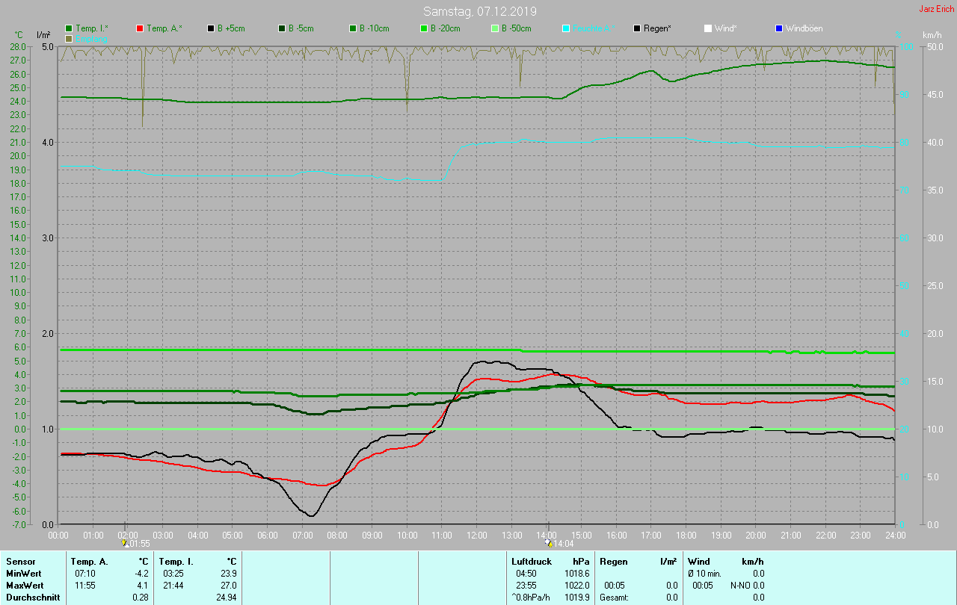Click the Temp. A. minimum value "-4.2"
This screenshot has width=957, height=605.
pos(141,574)
